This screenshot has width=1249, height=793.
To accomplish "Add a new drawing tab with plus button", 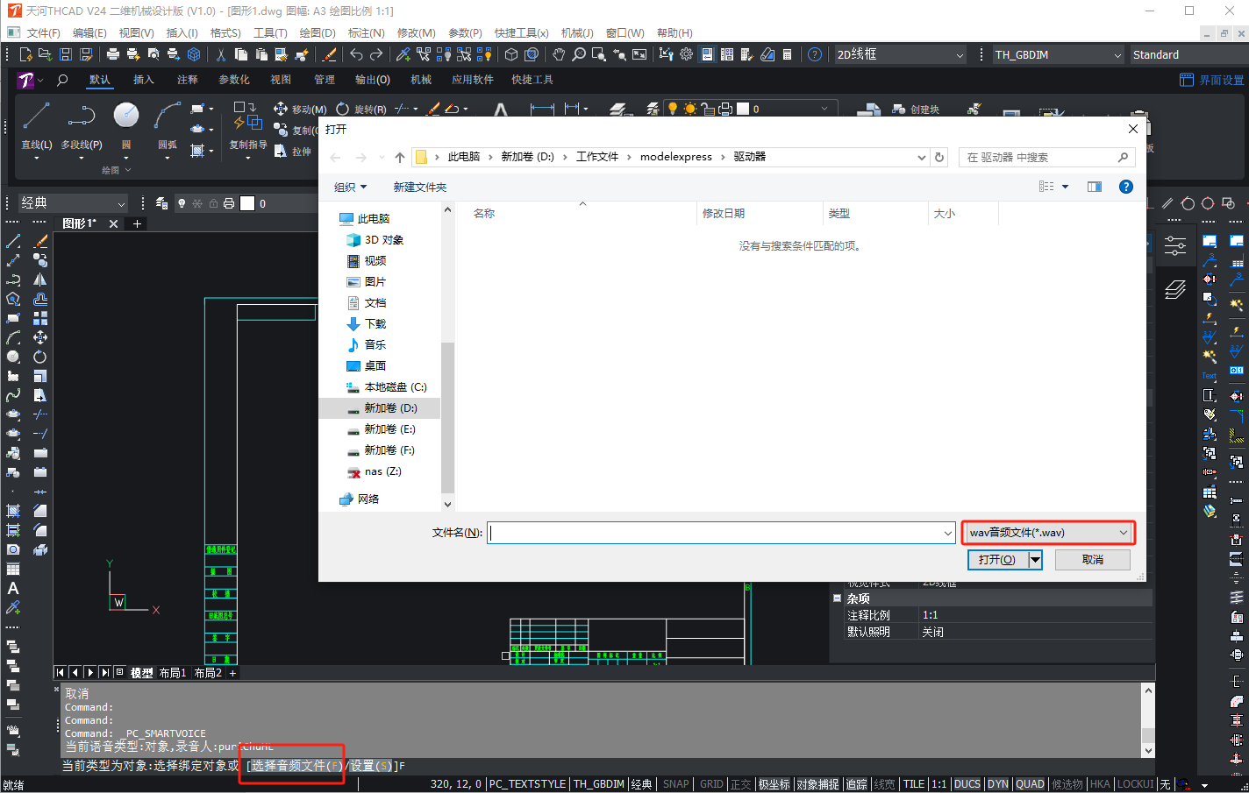I will (x=137, y=223).
